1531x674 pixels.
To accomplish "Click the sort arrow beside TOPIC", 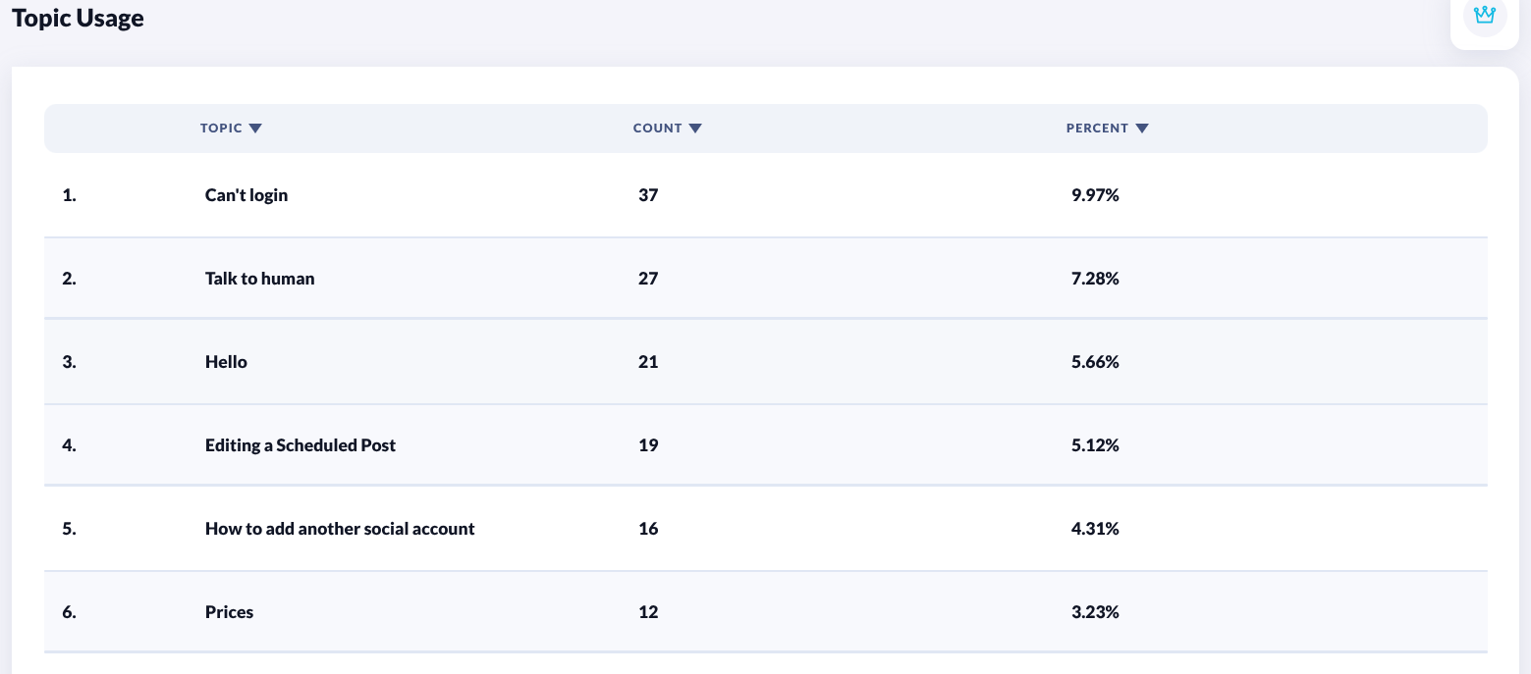I will (255, 129).
